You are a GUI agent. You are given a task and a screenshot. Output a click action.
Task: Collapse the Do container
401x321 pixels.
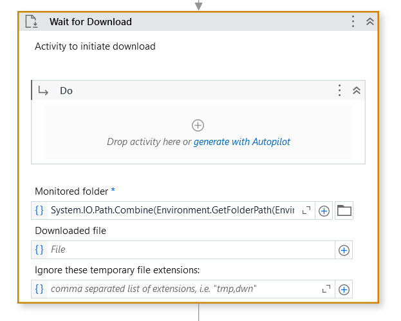click(357, 91)
